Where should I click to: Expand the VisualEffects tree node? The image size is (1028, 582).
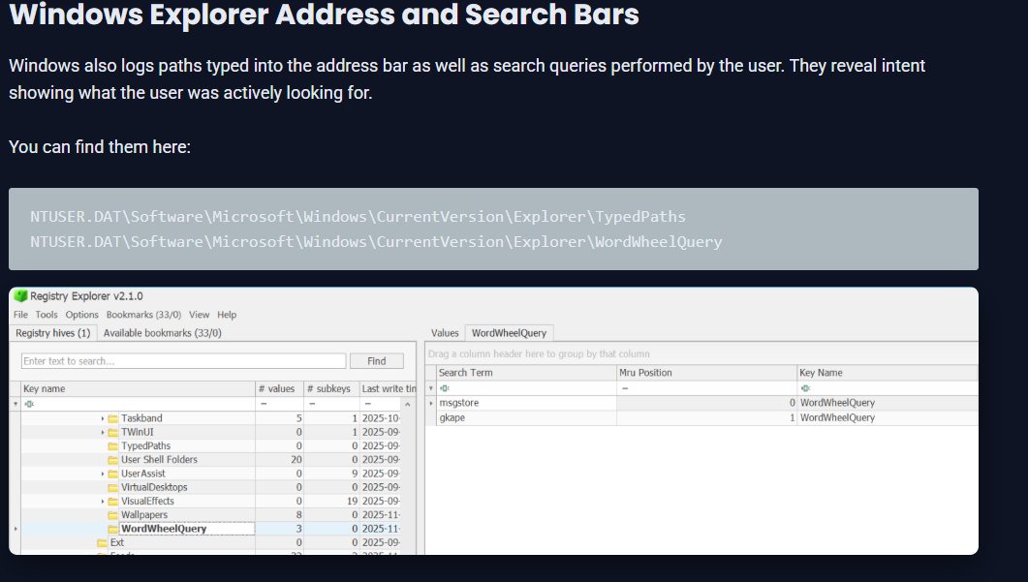(103, 501)
